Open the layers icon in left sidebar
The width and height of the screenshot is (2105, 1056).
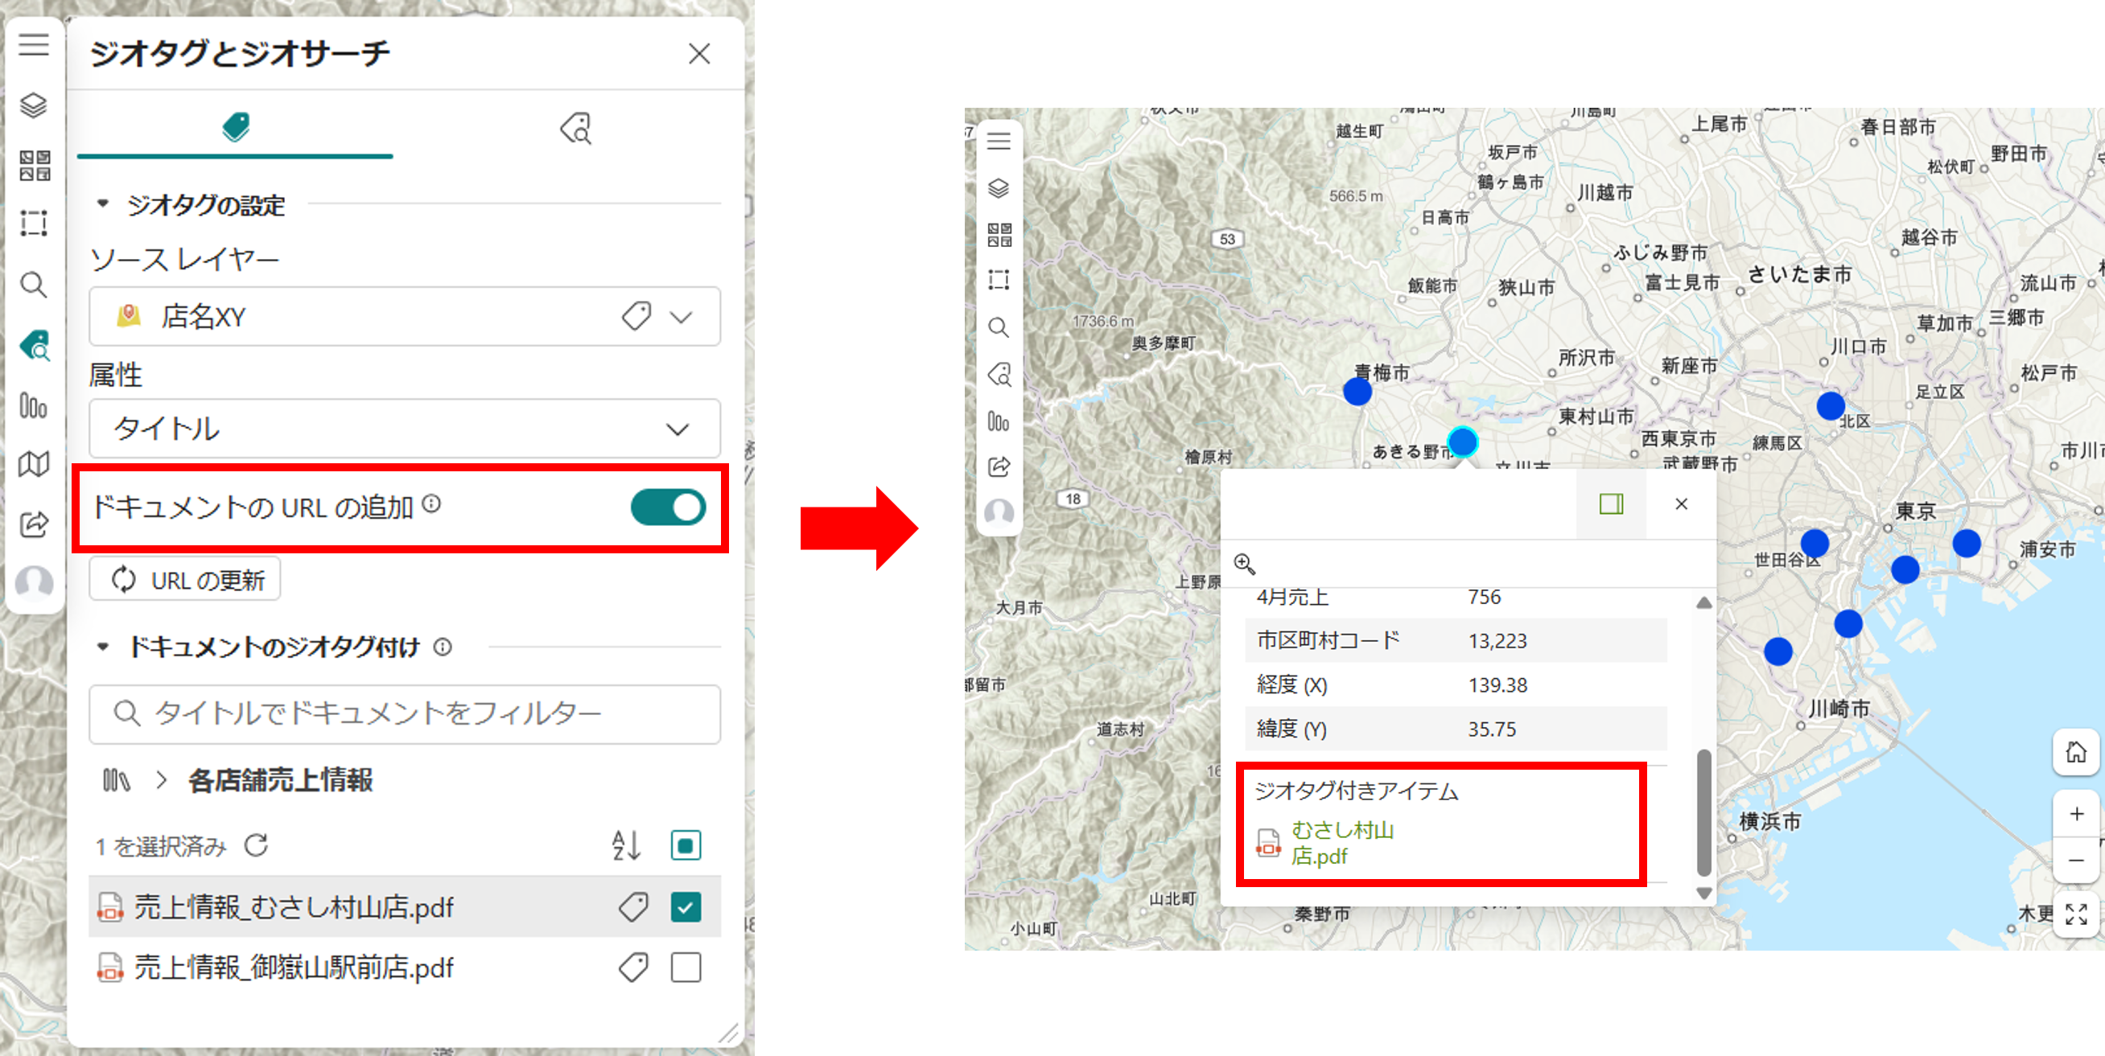[x=34, y=105]
